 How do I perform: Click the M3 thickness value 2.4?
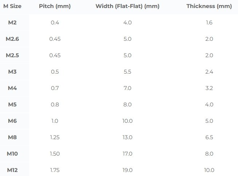[x=209, y=72]
